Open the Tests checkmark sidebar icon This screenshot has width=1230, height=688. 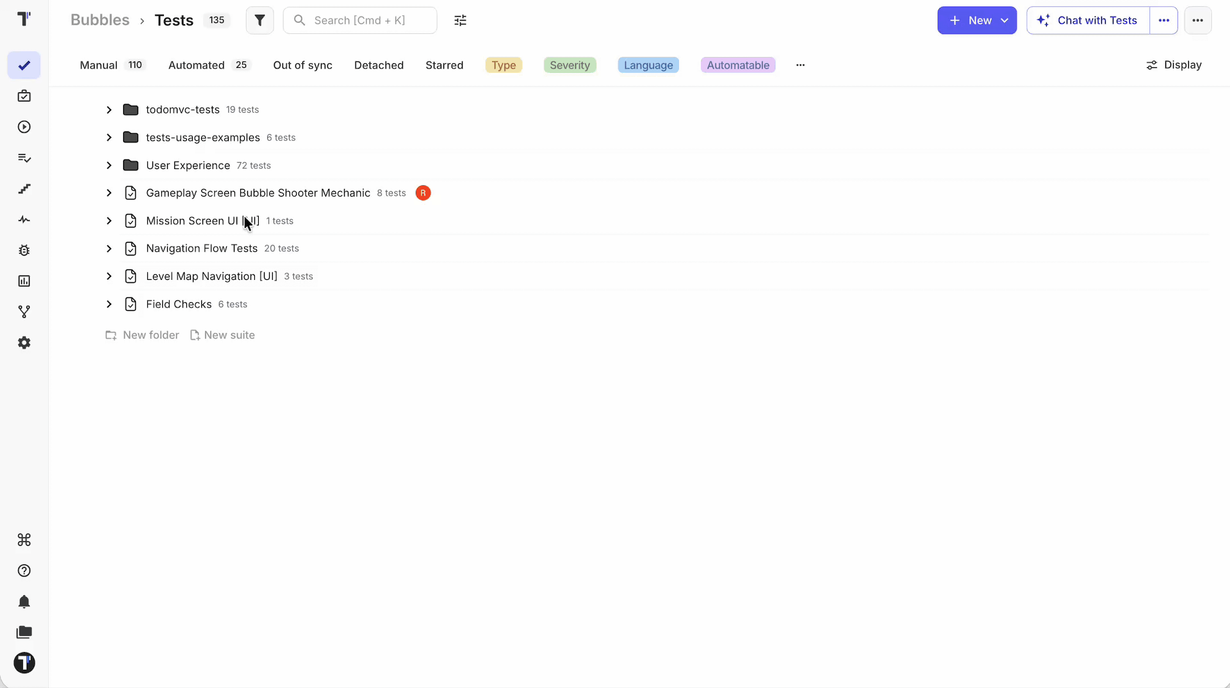click(24, 65)
